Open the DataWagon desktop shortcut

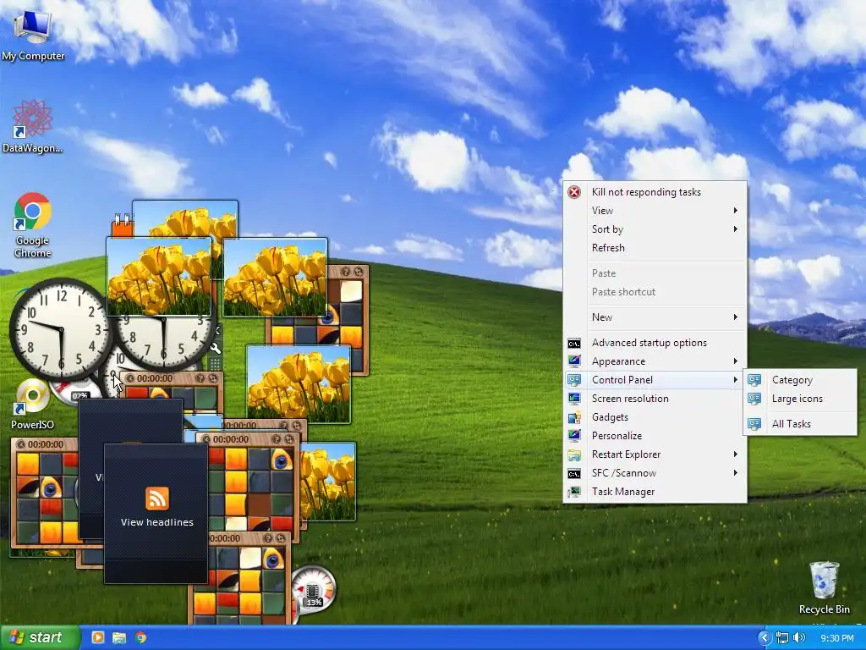pos(32,126)
